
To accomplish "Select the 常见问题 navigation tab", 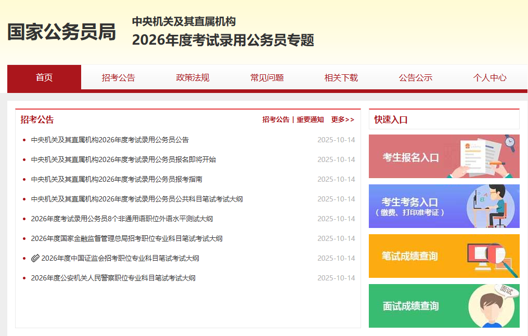I will coord(267,78).
